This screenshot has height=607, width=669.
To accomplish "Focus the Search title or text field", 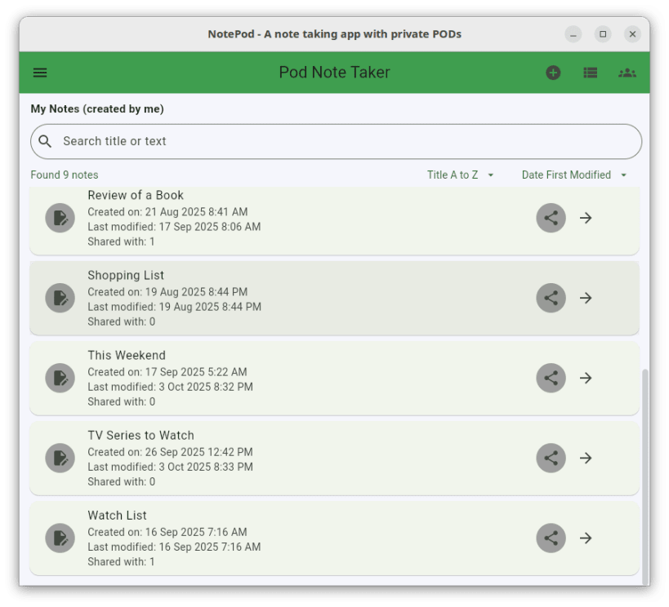I will [337, 141].
